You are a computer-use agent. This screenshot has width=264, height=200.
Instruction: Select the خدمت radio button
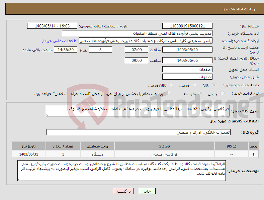(195, 85)
